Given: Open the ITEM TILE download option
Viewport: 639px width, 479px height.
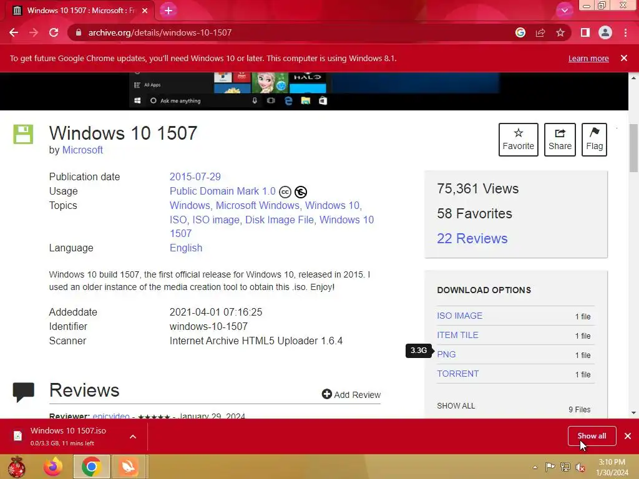Looking at the screenshot, I should coord(457,335).
